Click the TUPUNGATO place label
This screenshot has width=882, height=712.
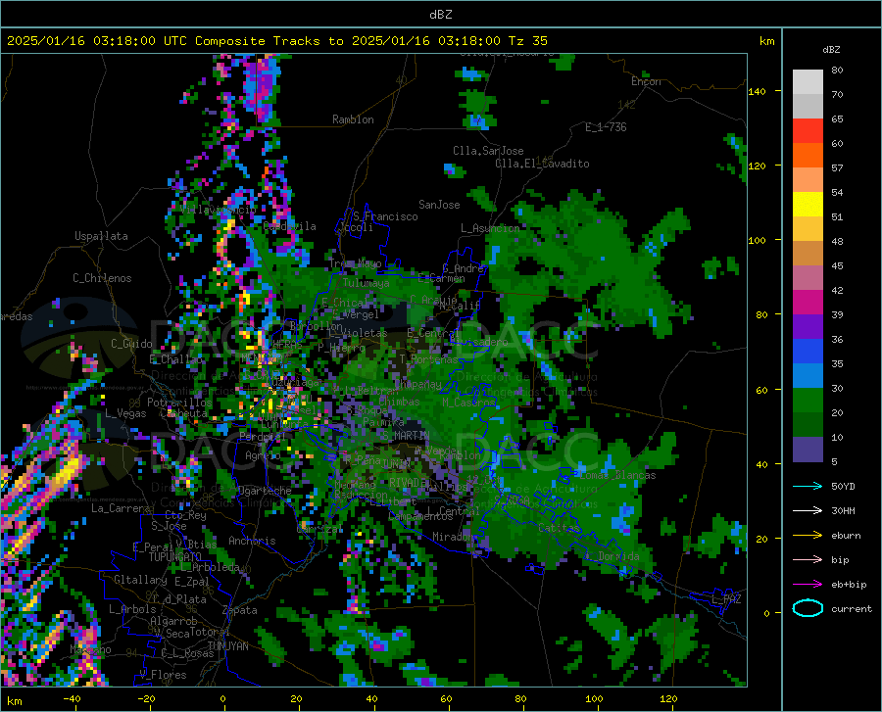[175, 557]
